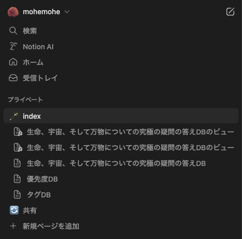Click the 優先度DB page icon
Screen dimensions: 242x239
point(17,179)
